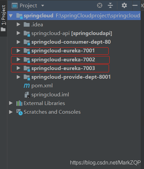Select springcloud-eureka-7003 module
Image resolution: width=144 pixels, height=169 pixels.
point(63,68)
